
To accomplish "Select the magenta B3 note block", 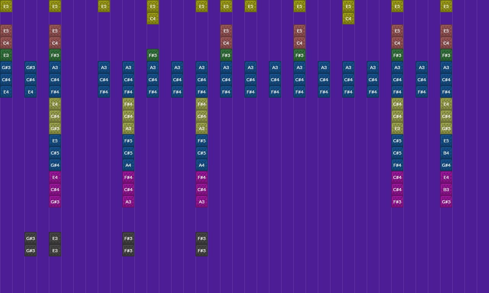I will coord(446,190).
